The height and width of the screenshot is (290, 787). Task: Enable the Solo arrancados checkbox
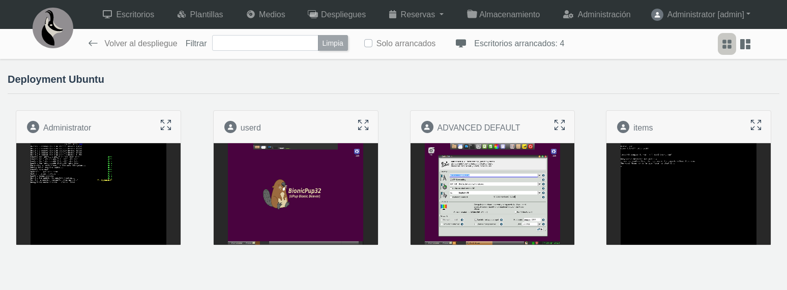tap(368, 43)
